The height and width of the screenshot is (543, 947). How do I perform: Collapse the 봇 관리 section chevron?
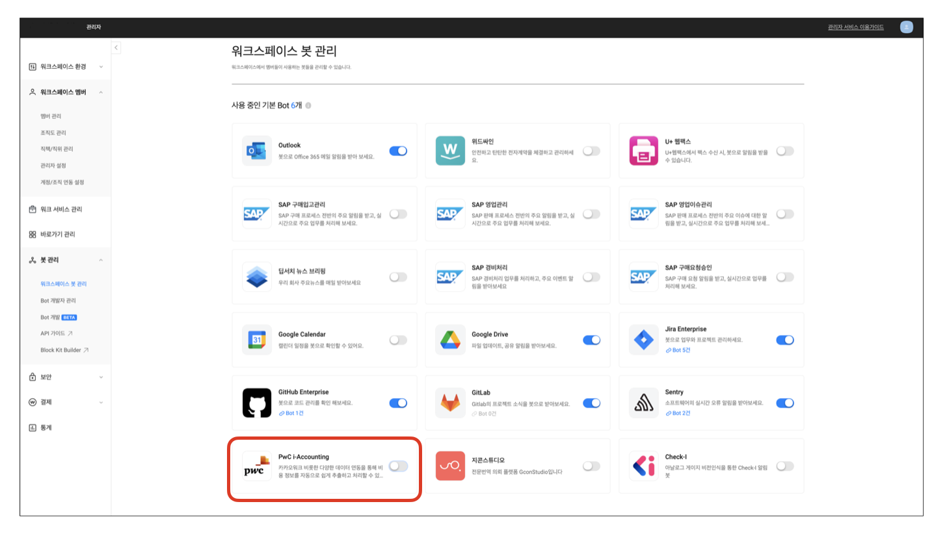click(x=101, y=260)
